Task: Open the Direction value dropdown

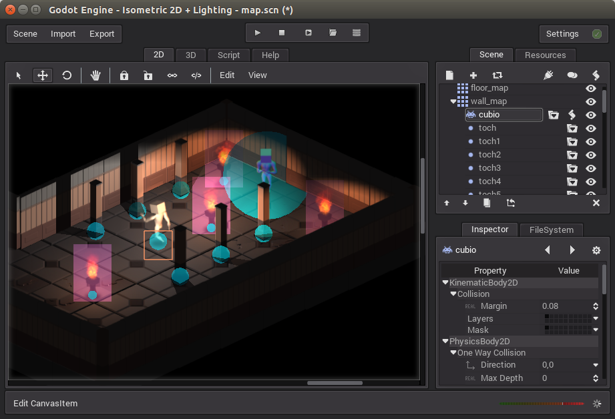Action: tap(596, 365)
